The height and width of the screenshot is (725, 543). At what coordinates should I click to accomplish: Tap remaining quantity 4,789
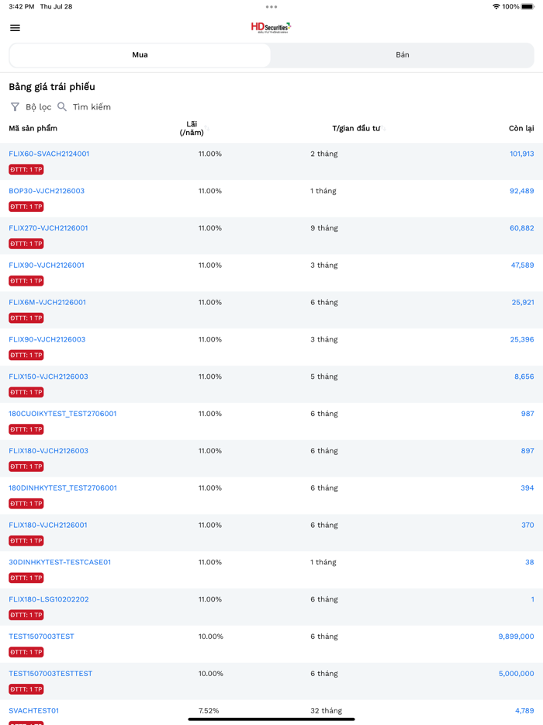coord(524,711)
